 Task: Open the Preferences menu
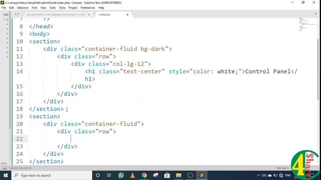(x=88, y=8)
